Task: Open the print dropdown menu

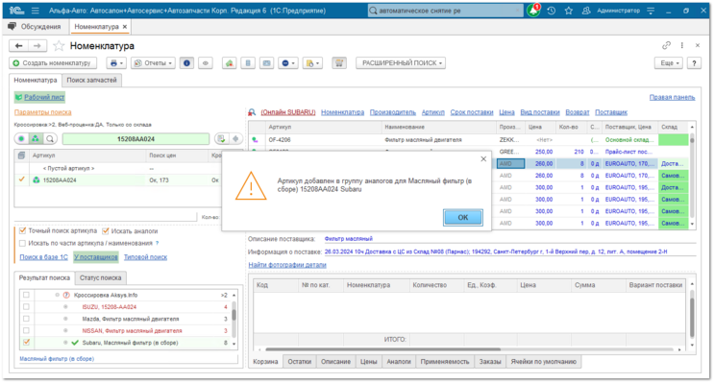Action: (116, 63)
